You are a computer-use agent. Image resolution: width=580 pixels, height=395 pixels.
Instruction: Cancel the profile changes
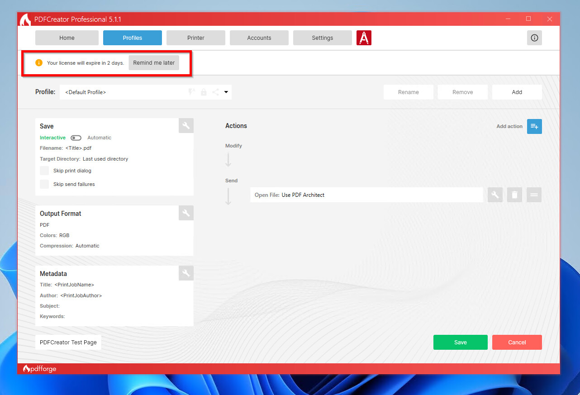pyautogui.click(x=517, y=343)
